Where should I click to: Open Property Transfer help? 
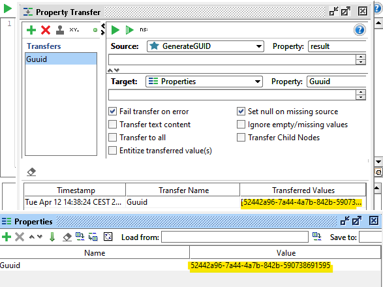360,30
